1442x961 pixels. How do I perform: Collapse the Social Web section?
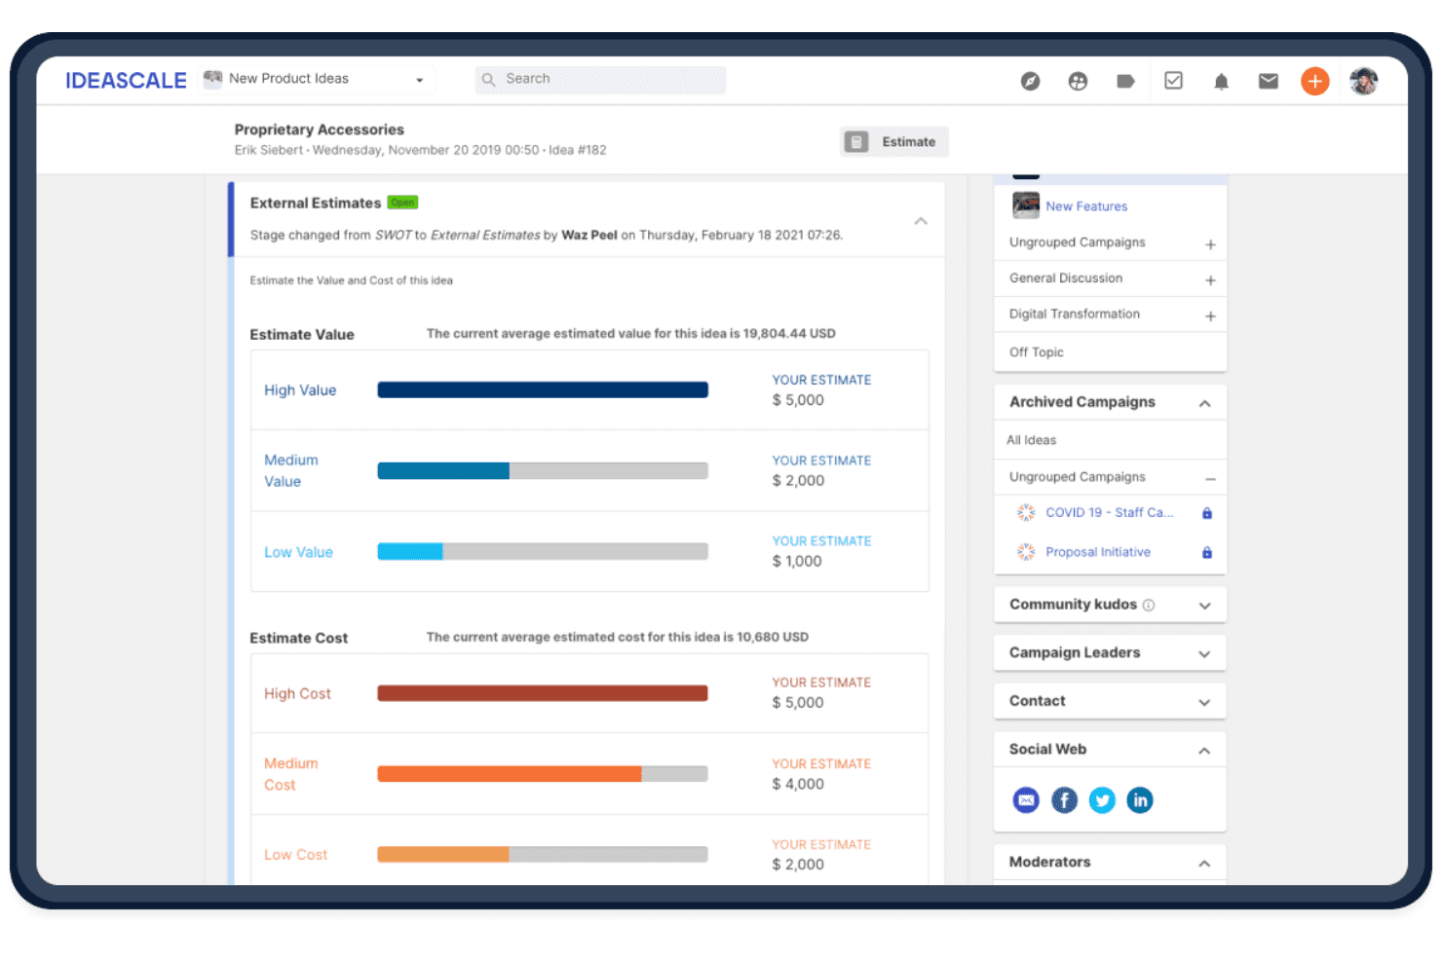(1205, 751)
